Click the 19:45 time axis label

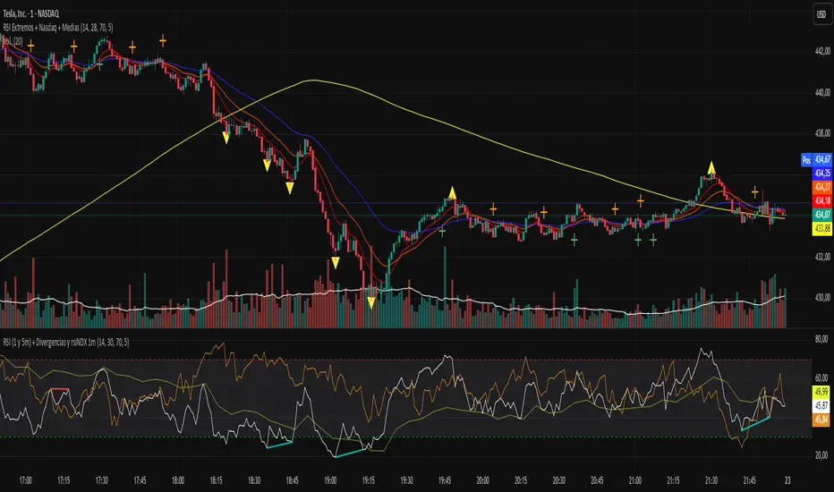(x=445, y=480)
